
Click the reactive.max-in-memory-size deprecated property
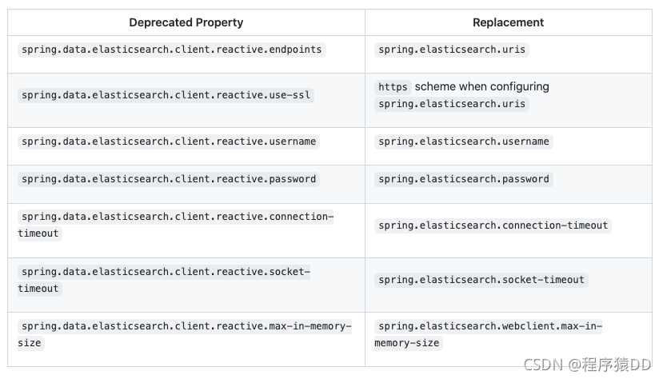(x=185, y=334)
